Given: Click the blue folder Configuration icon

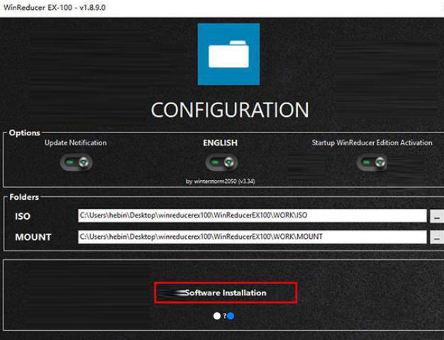Looking at the screenshot, I should [228, 54].
